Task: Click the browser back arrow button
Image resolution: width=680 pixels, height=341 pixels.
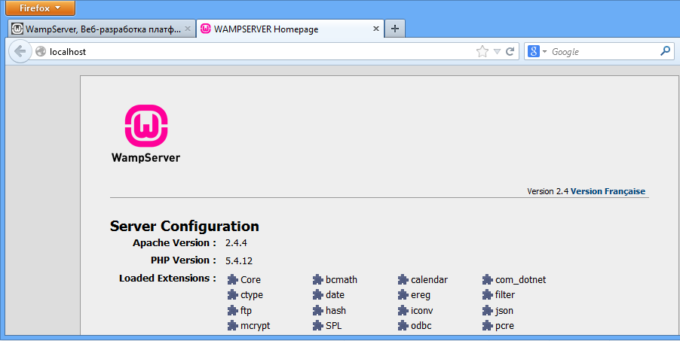Action: coord(18,52)
